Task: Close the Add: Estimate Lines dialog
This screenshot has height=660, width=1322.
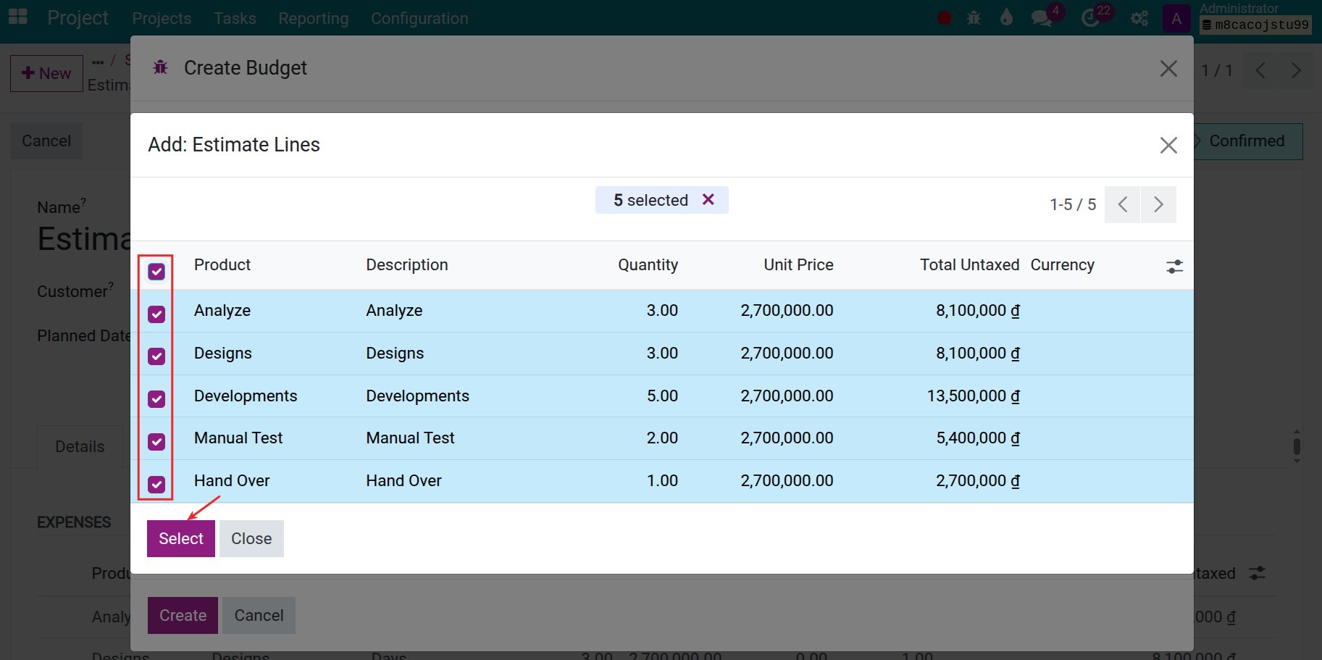Action: click(x=1168, y=145)
